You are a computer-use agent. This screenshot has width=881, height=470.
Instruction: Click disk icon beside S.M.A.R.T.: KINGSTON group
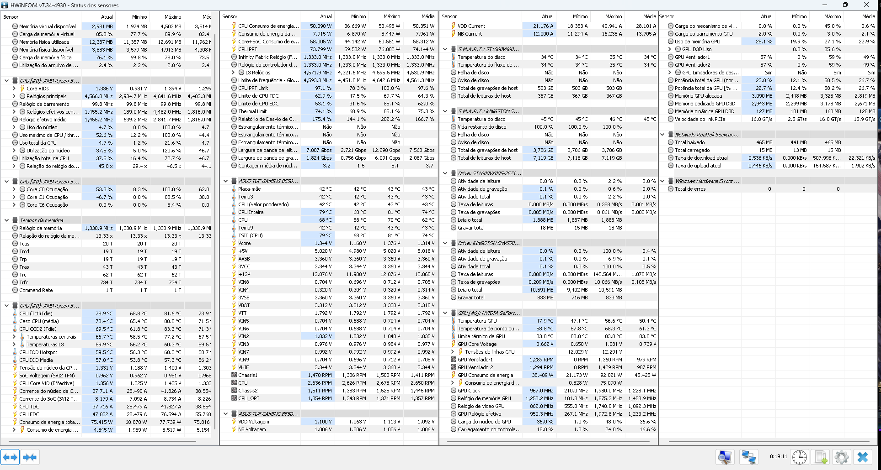(x=454, y=111)
